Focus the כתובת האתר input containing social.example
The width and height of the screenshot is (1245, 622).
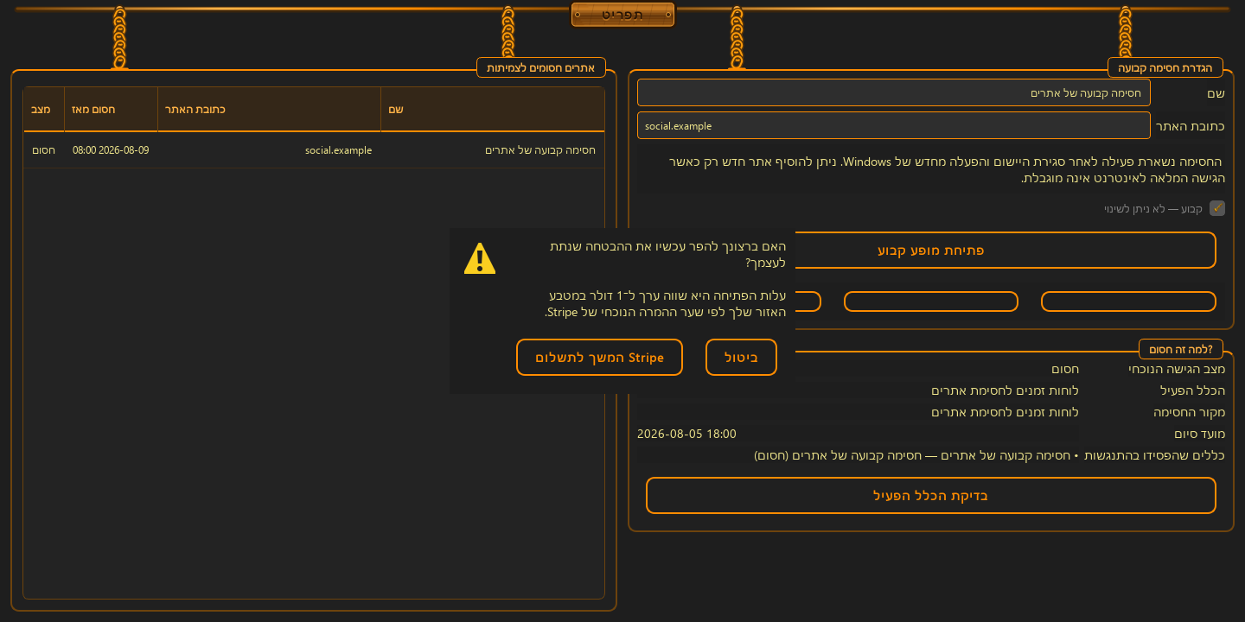click(894, 125)
